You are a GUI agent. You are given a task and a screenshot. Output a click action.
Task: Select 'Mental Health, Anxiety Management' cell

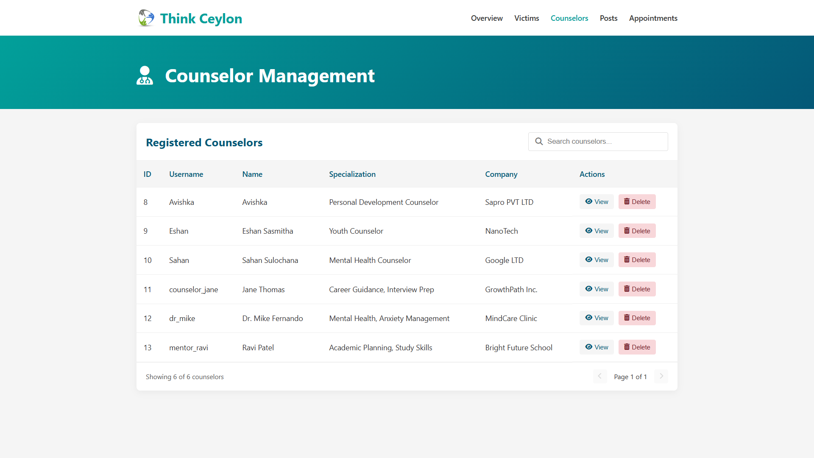pyautogui.click(x=389, y=318)
